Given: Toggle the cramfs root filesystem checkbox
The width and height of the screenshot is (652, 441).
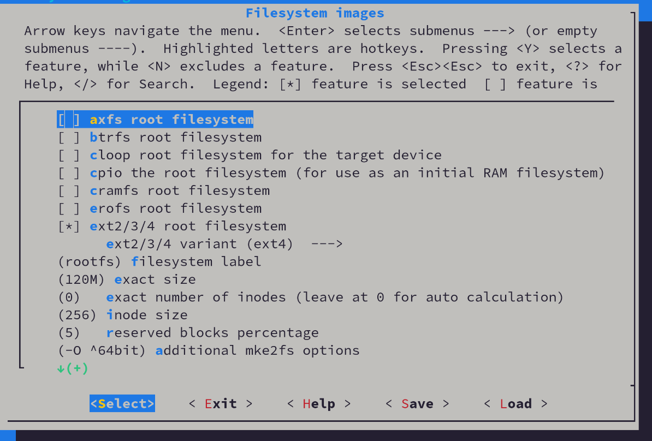Looking at the screenshot, I should pyautogui.click(x=69, y=190).
